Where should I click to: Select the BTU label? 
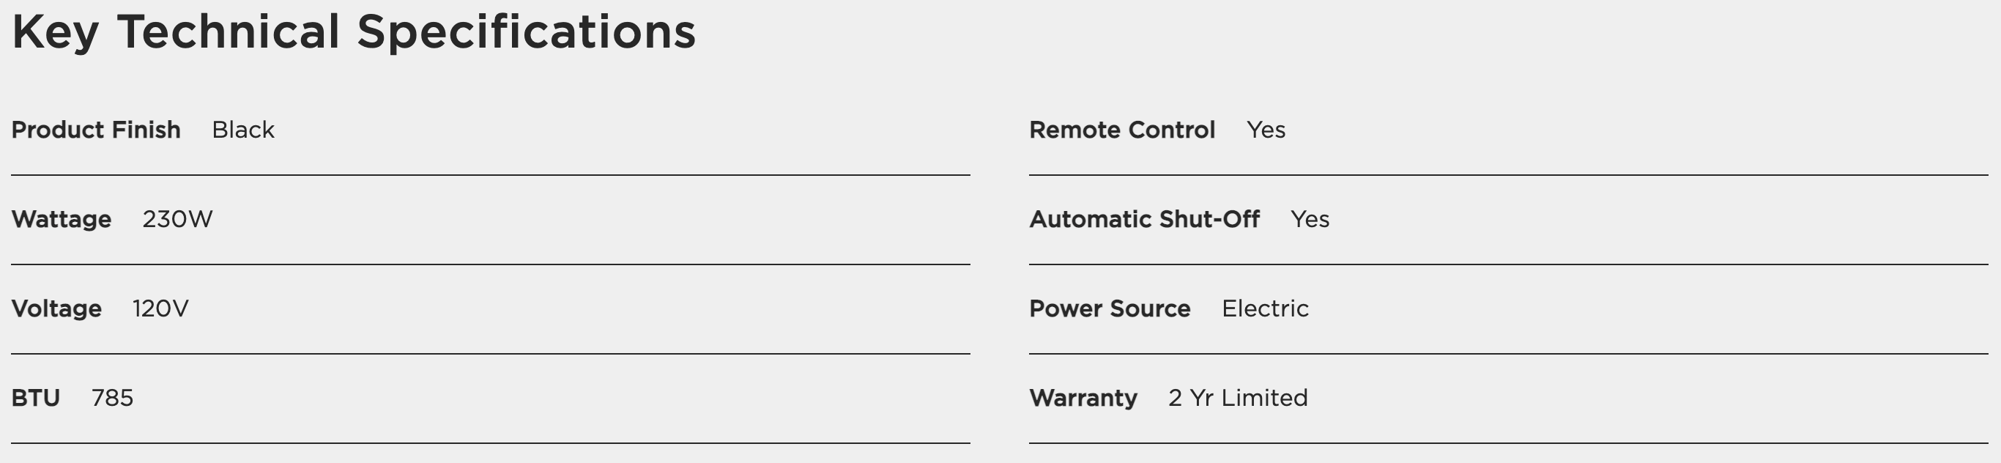pos(36,398)
